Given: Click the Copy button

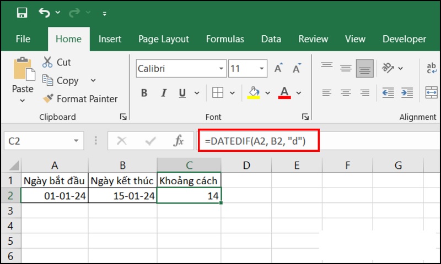Looking at the screenshot, I should [67, 81].
